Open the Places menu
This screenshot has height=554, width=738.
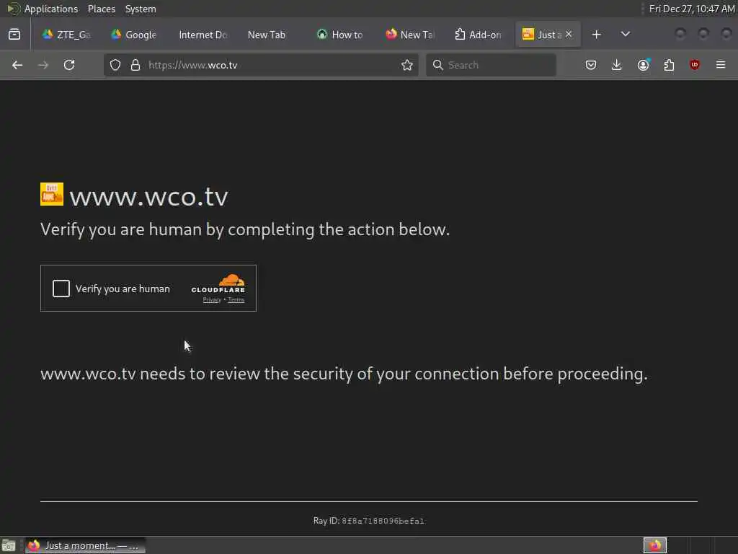(102, 9)
